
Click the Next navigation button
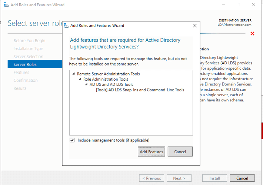point(179,178)
